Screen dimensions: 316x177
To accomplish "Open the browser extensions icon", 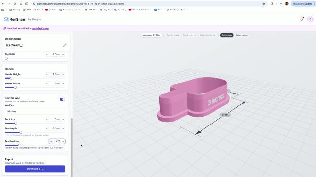I will coord(272,4).
